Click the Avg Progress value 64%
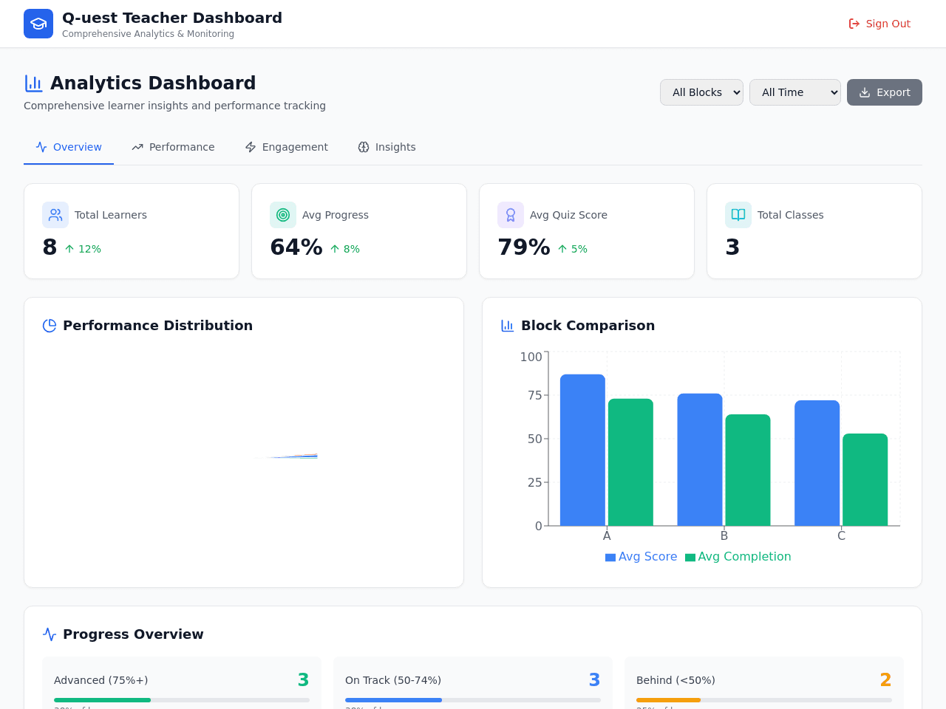The height and width of the screenshot is (709, 946). coord(296,247)
